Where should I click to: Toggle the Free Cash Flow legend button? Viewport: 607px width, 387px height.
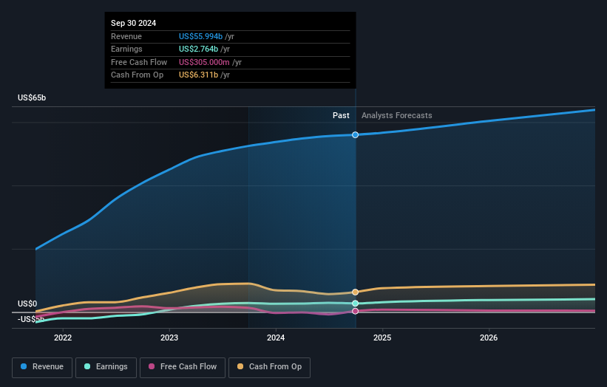coord(183,367)
